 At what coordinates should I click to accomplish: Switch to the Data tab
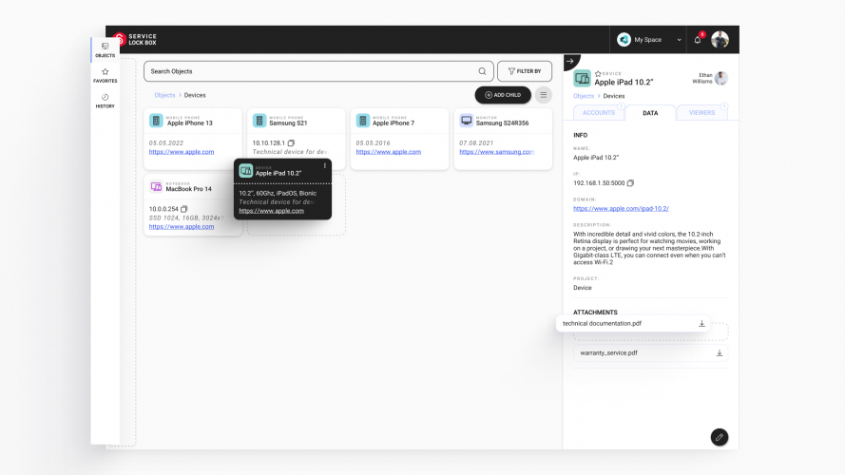pyautogui.click(x=650, y=112)
